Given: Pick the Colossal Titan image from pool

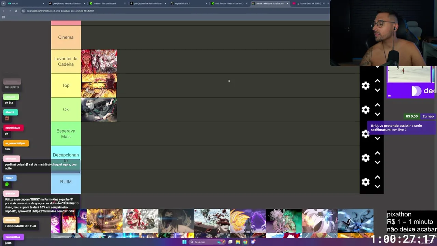Looking at the screenshot, I should (x=140, y=221).
